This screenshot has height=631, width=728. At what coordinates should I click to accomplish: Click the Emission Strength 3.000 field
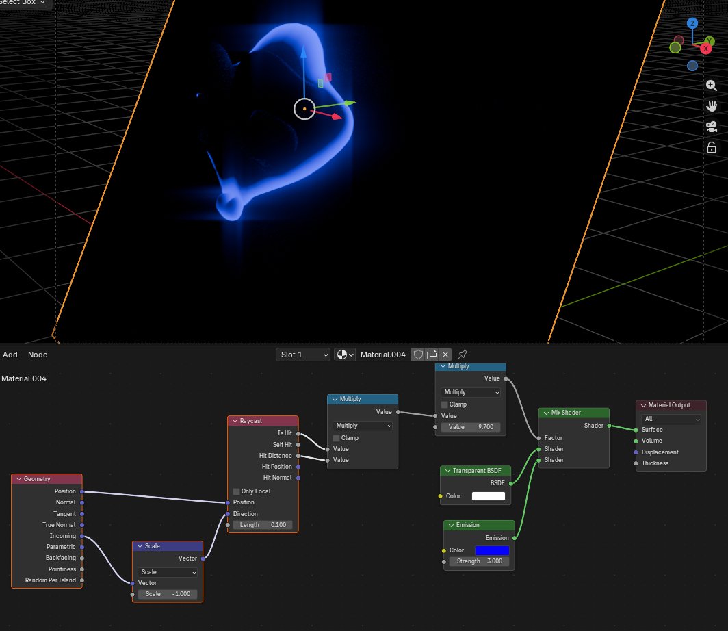[480, 561]
